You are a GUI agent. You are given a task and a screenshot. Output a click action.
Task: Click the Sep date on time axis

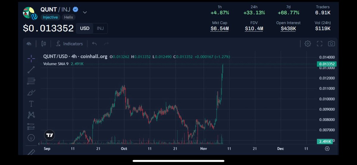(x=47, y=148)
